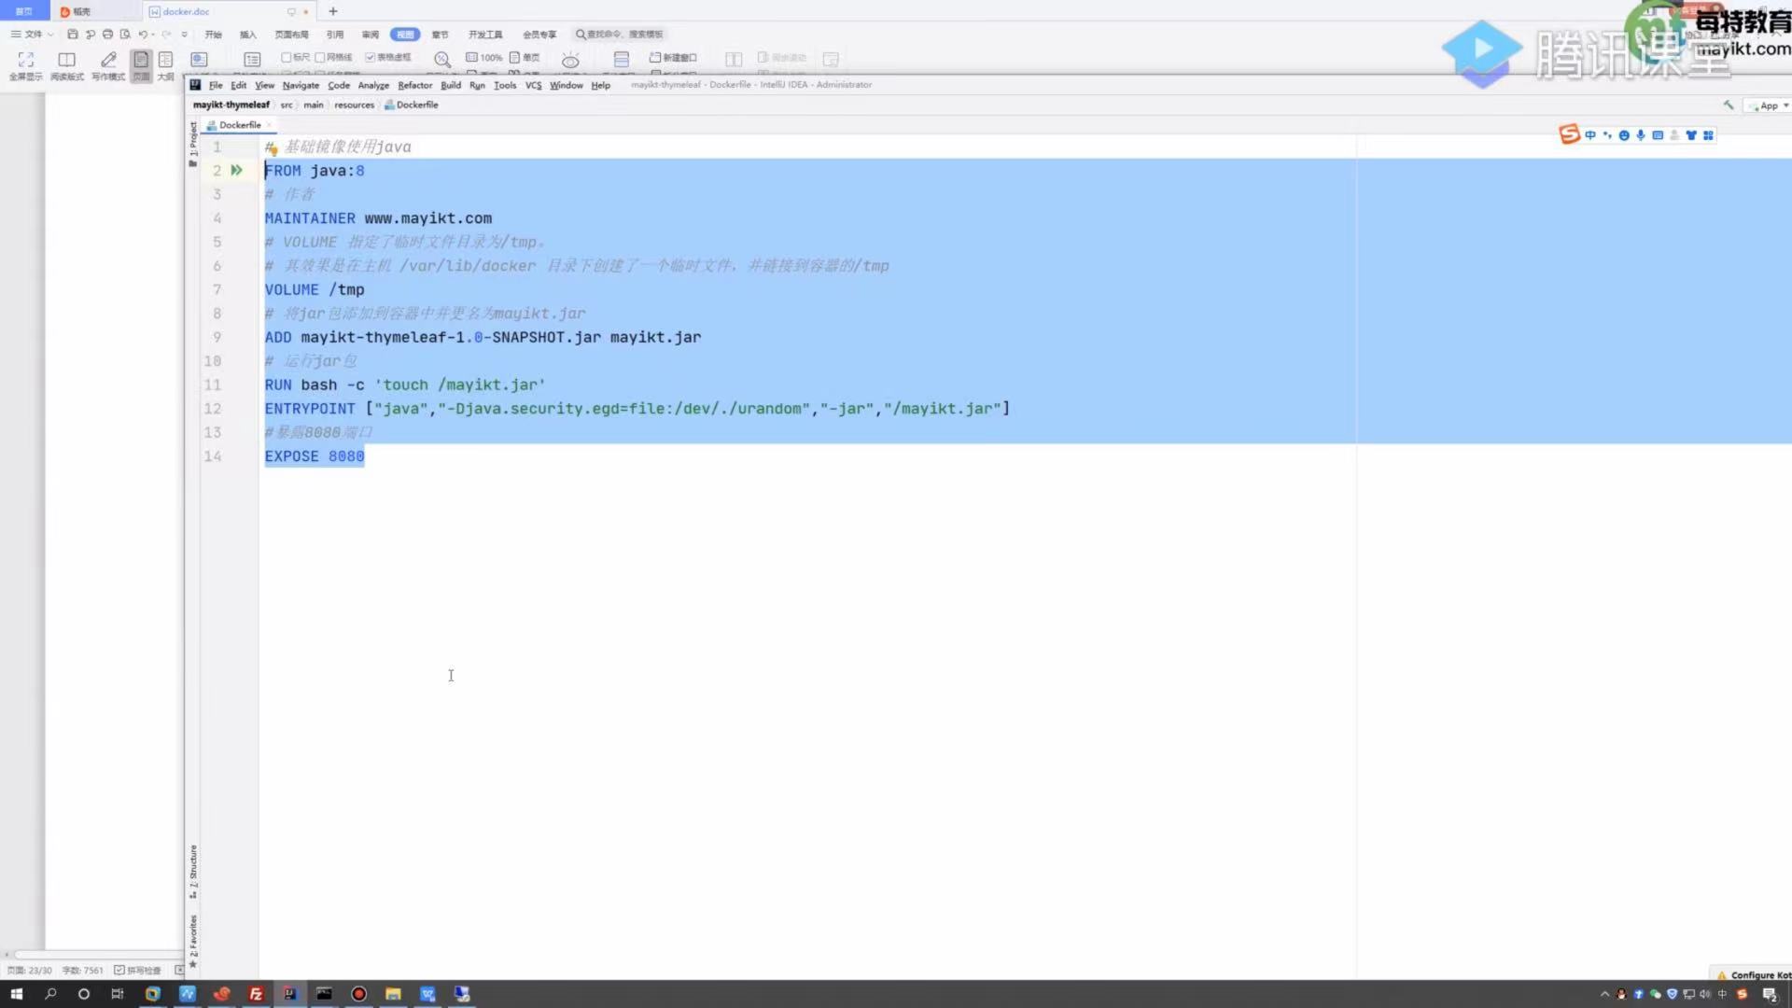
Task: Click the run gutter icon beside FROM
Action: point(237,171)
